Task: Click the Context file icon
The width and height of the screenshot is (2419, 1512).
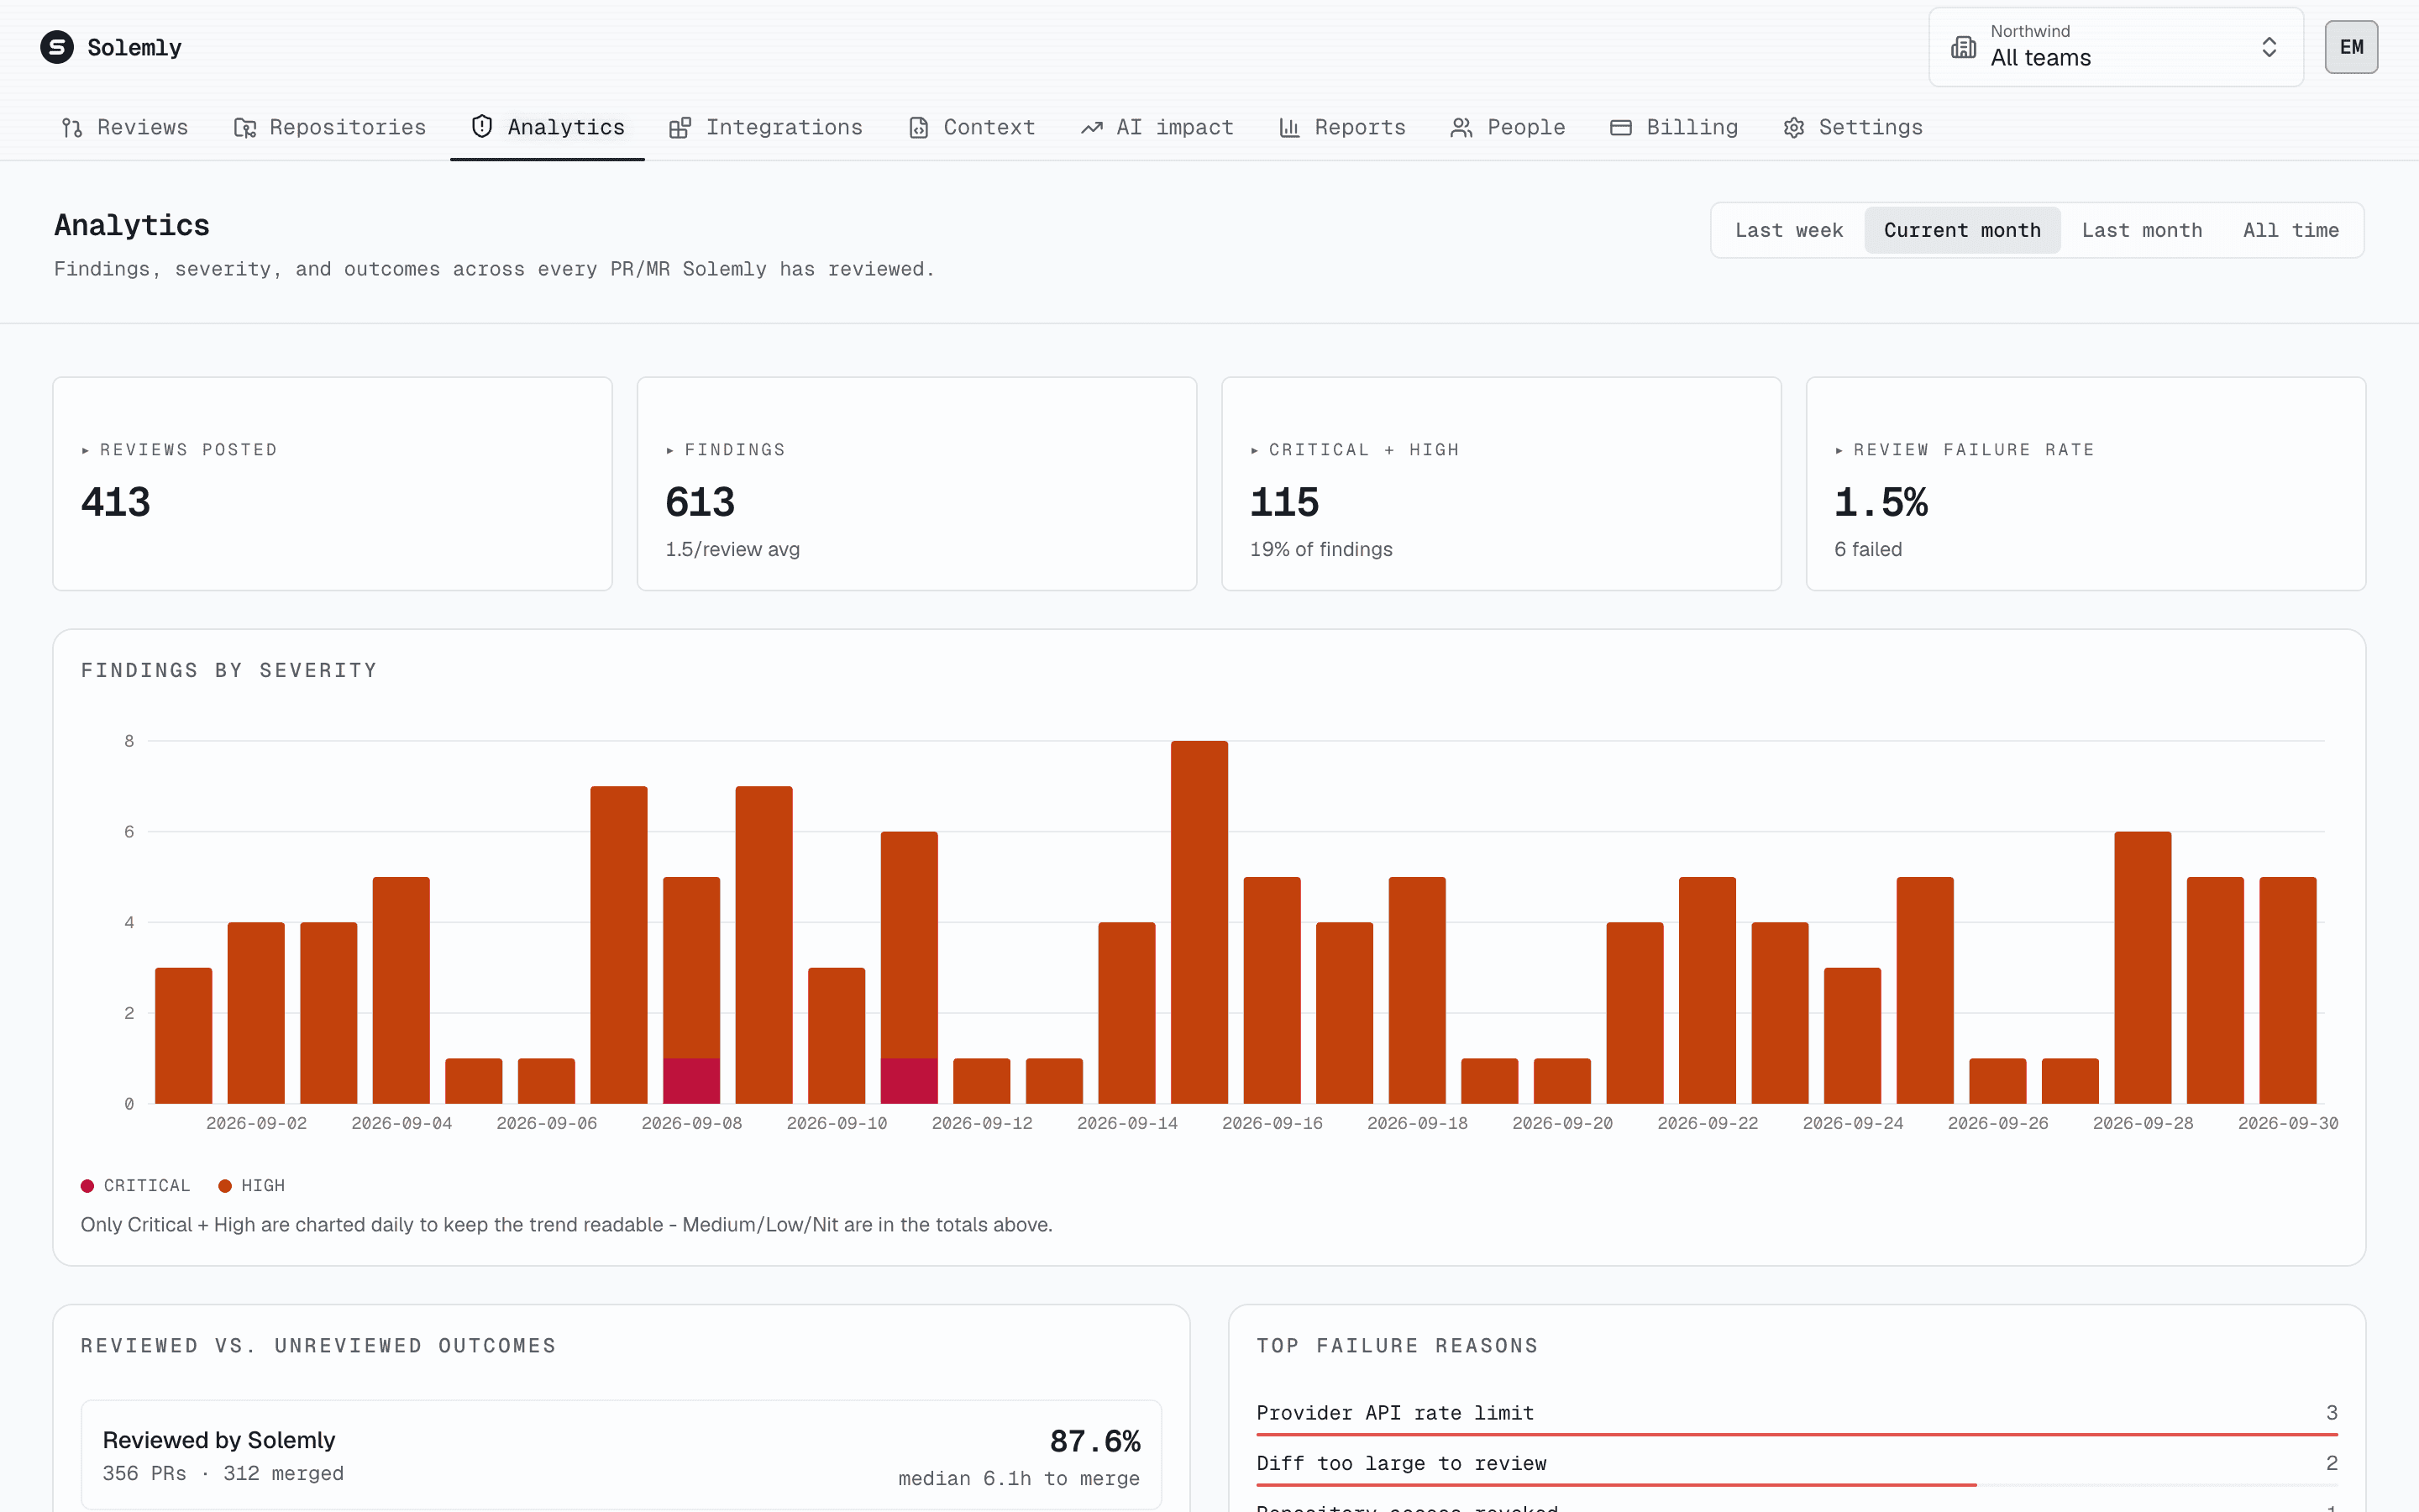Action: pos(919,128)
